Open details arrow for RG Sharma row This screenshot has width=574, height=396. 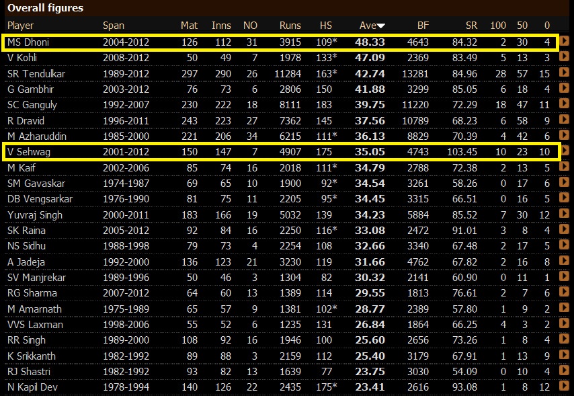[564, 292]
